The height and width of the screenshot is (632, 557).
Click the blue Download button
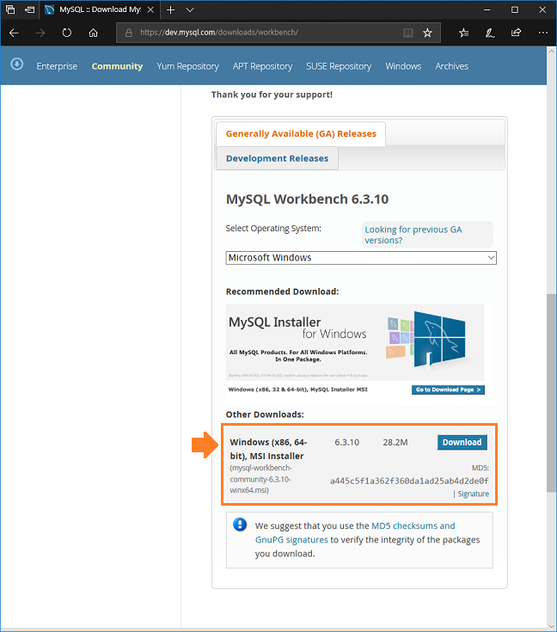[462, 442]
